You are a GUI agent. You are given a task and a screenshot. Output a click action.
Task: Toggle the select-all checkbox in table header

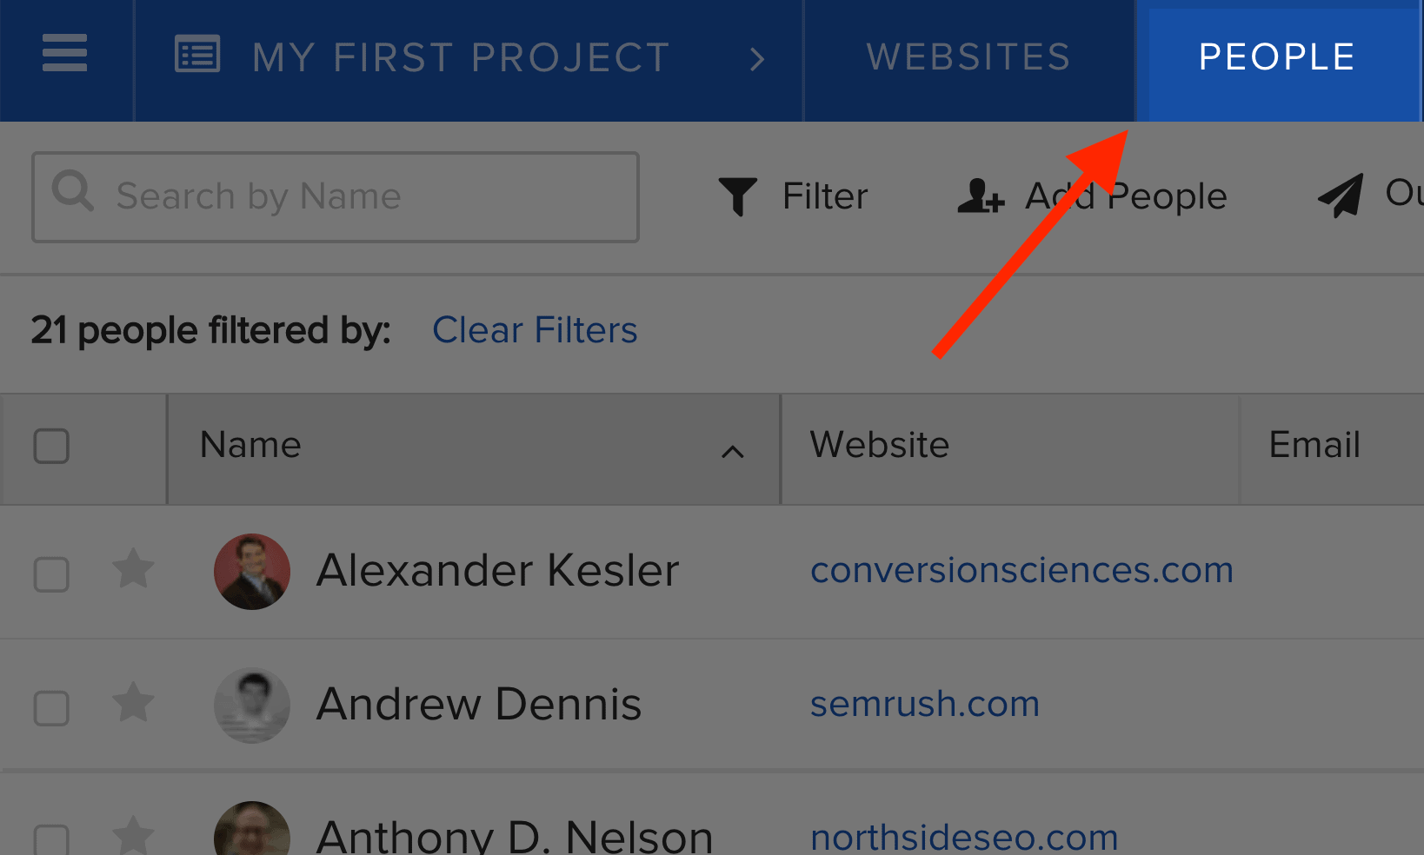pos(51,447)
